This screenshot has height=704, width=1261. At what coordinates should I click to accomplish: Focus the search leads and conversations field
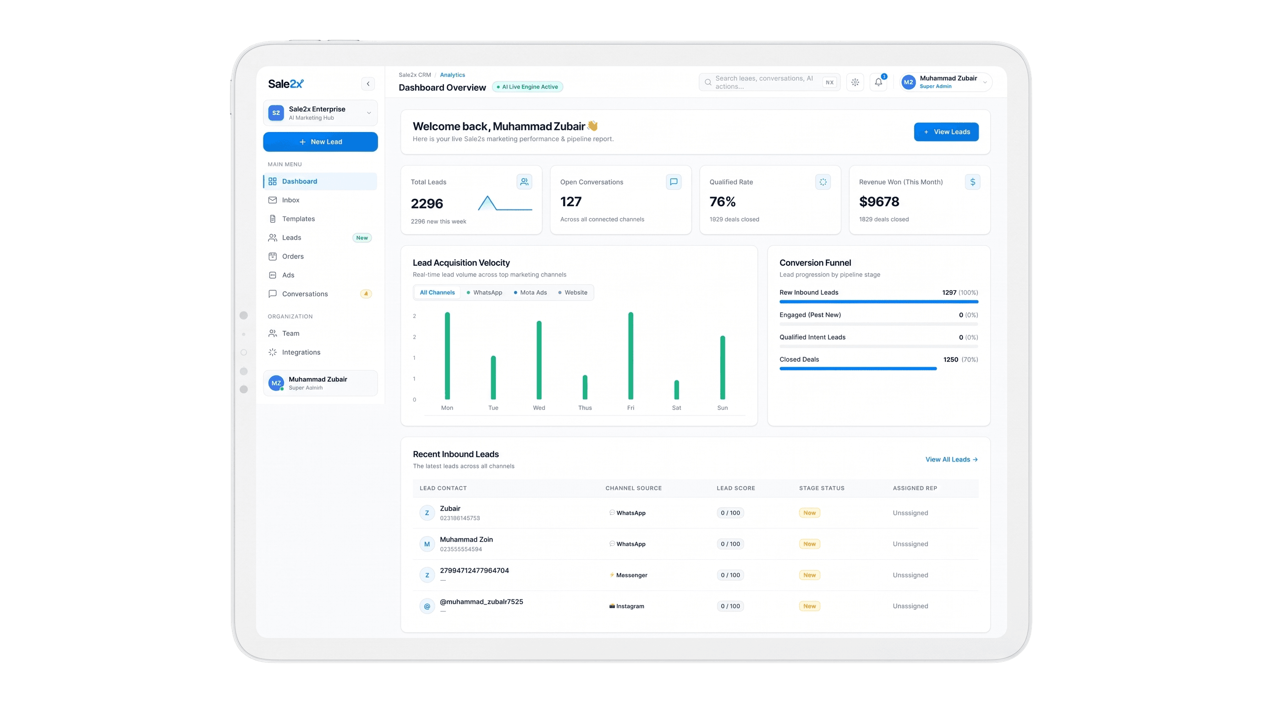point(769,82)
